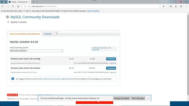This screenshot has height=106, width=189.
Task: Click the browser forward arrow
Action: coord(8,6)
